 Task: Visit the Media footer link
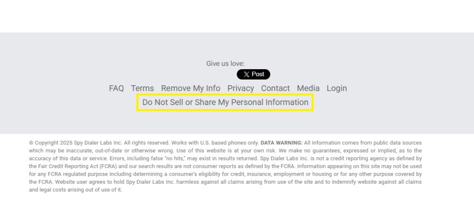click(308, 88)
